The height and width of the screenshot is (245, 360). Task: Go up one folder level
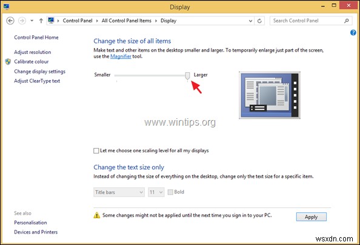[41, 21]
